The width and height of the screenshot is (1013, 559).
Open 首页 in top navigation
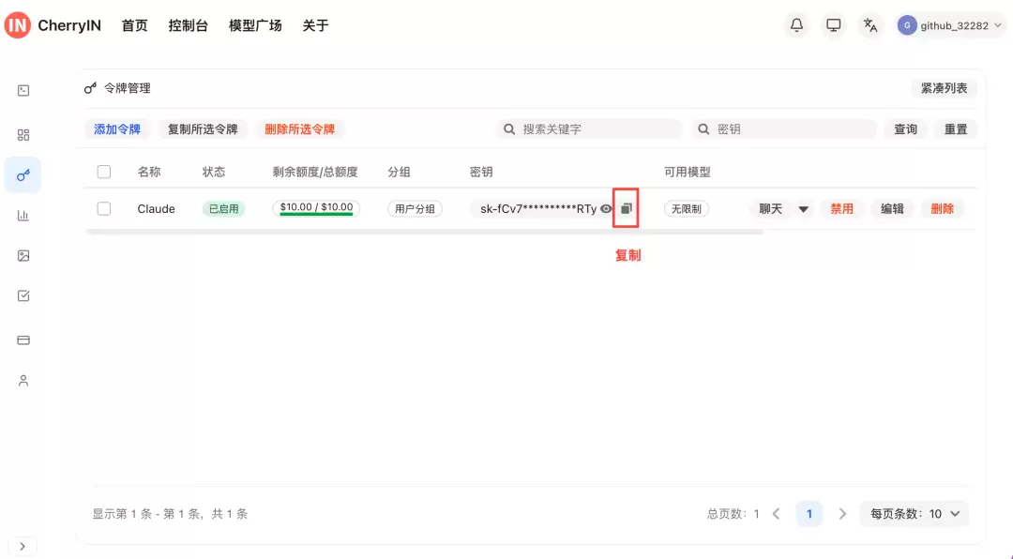click(134, 25)
